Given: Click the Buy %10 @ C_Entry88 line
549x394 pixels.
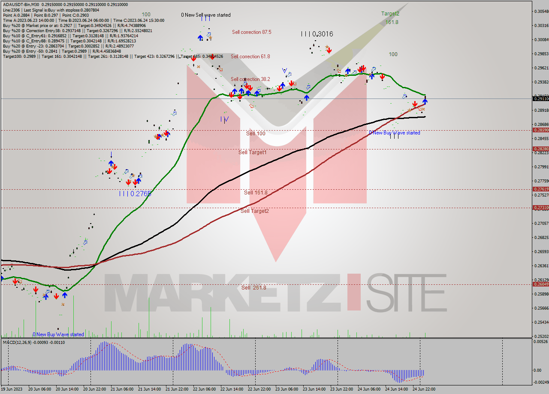Looking at the screenshot, I should tap(70, 41).
